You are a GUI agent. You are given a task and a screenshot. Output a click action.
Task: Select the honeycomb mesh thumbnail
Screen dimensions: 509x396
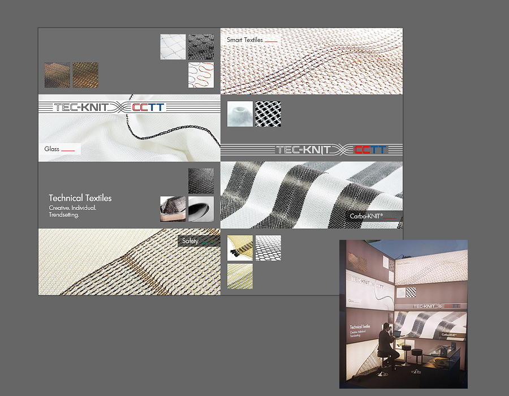click(x=268, y=248)
